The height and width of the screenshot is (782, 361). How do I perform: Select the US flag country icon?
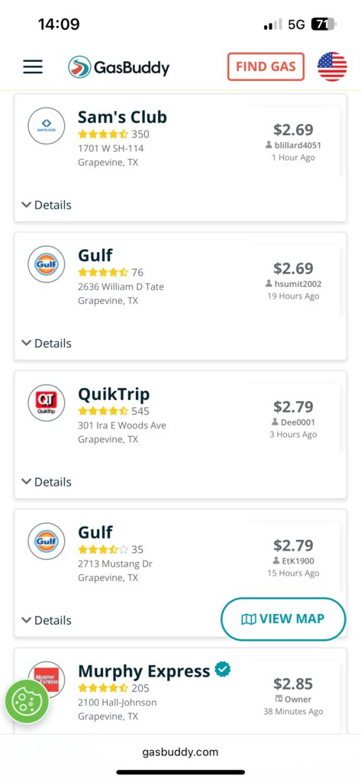(332, 66)
